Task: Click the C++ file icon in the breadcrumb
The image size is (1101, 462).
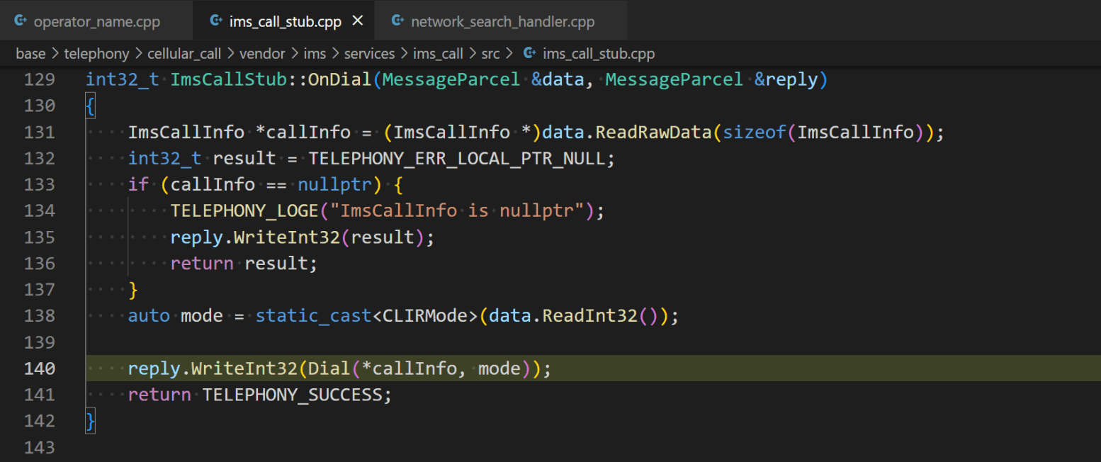Action: coord(529,53)
